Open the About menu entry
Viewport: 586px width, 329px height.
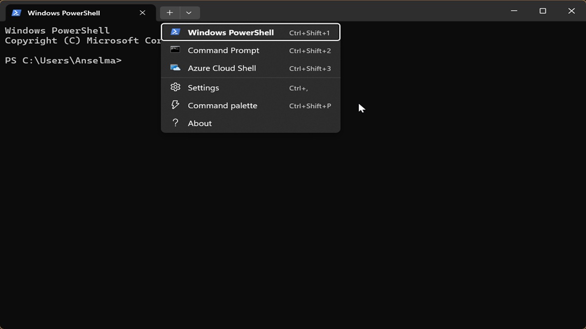[251, 123]
